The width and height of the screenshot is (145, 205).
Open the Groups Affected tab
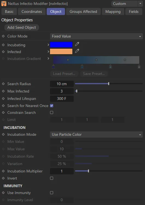point(83,11)
